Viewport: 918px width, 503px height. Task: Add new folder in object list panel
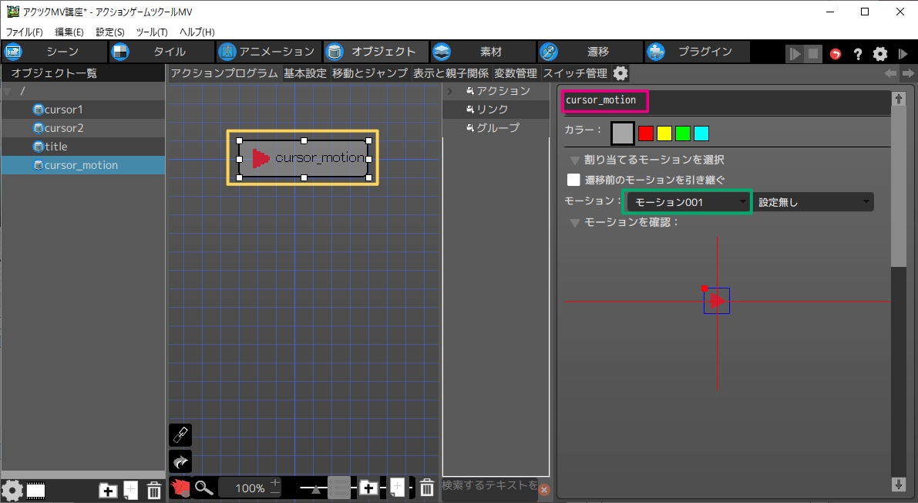[x=108, y=490]
